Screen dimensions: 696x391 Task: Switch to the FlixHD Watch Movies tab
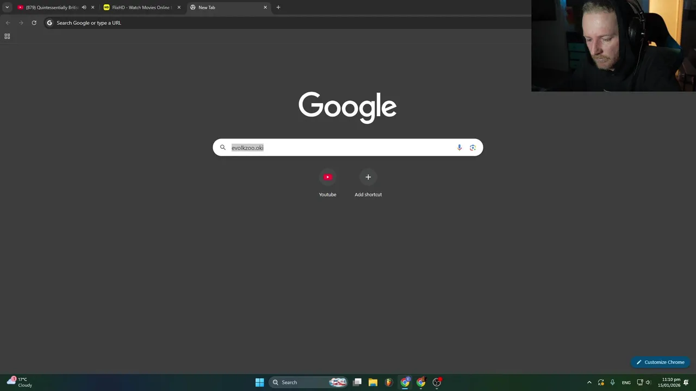142,8
